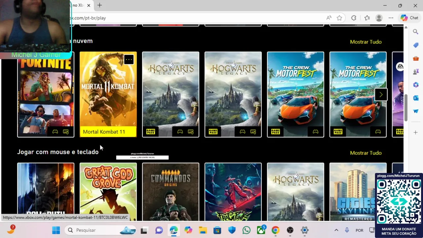Open the sidebar Drop paper-plane icon
Viewport: 423px width, 238px height.
[x=416, y=111]
